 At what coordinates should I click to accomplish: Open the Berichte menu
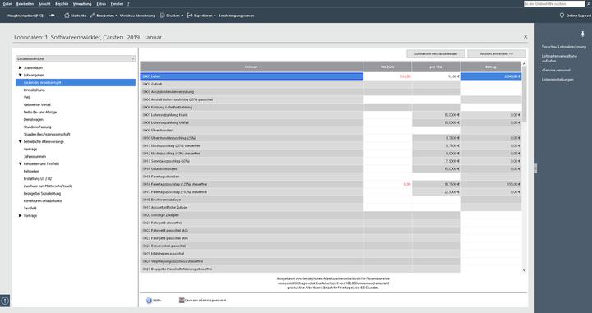(62, 4)
